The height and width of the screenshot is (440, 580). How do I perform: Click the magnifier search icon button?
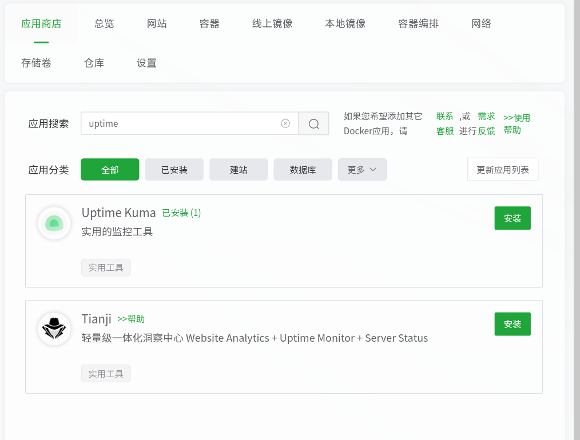313,123
